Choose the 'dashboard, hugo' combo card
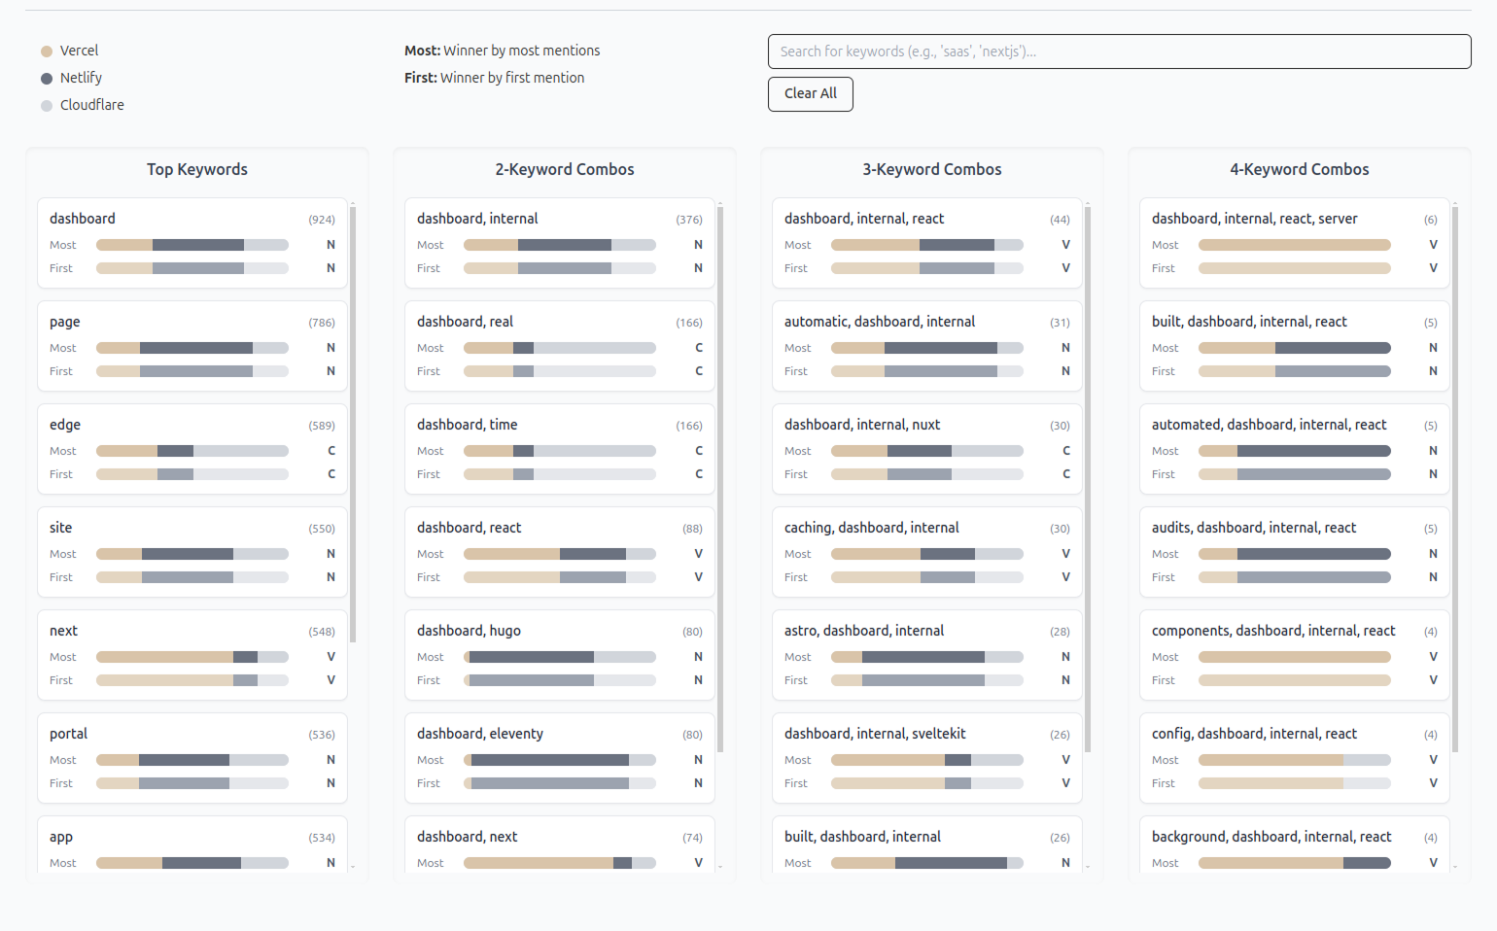The width and height of the screenshot is (1497, 931). pyautogui.click(x=559, y=654)
